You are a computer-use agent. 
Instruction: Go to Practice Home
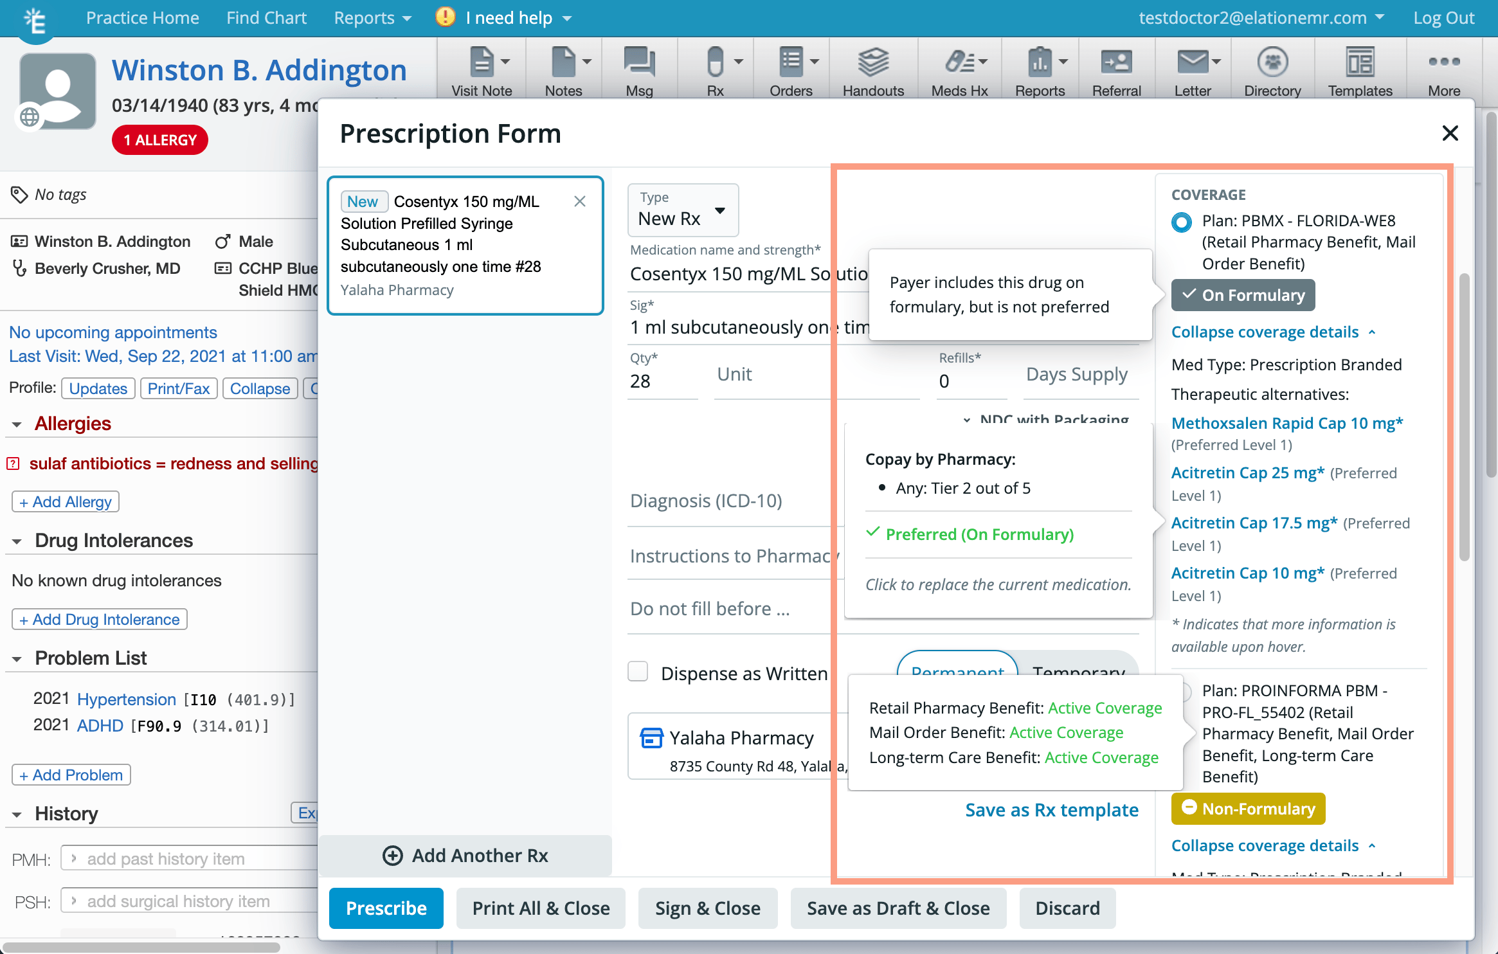[143, 18]
